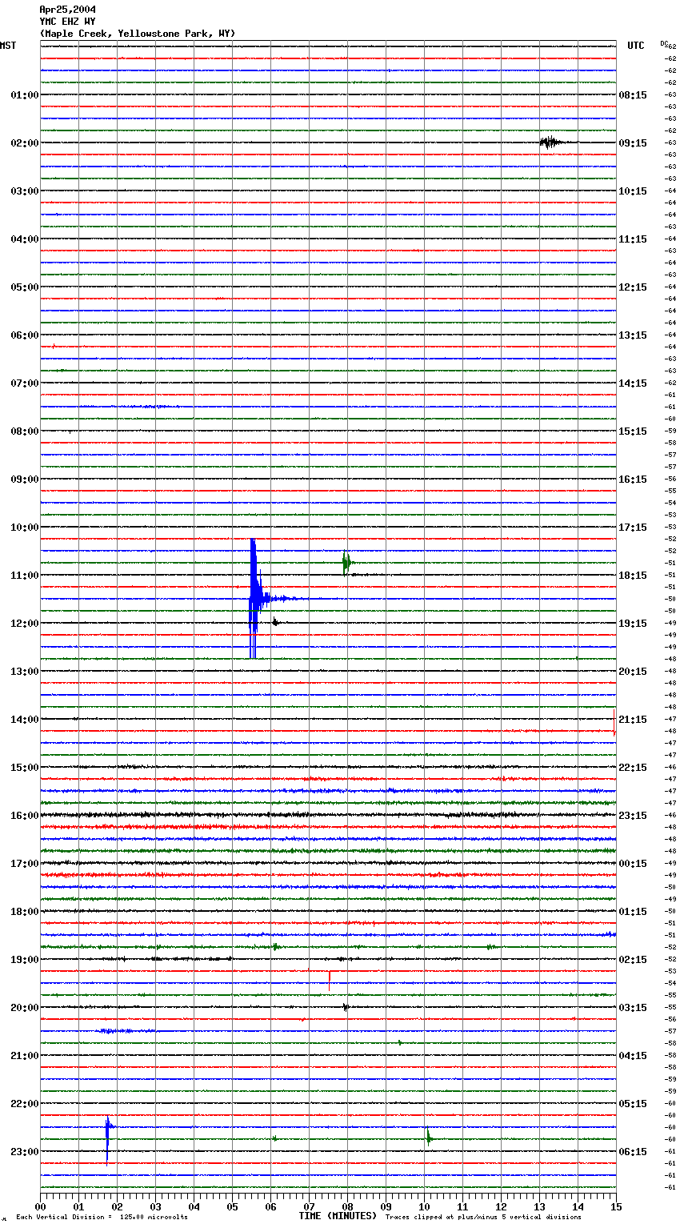Click minute 12 on the time axis

(501, 1206)
